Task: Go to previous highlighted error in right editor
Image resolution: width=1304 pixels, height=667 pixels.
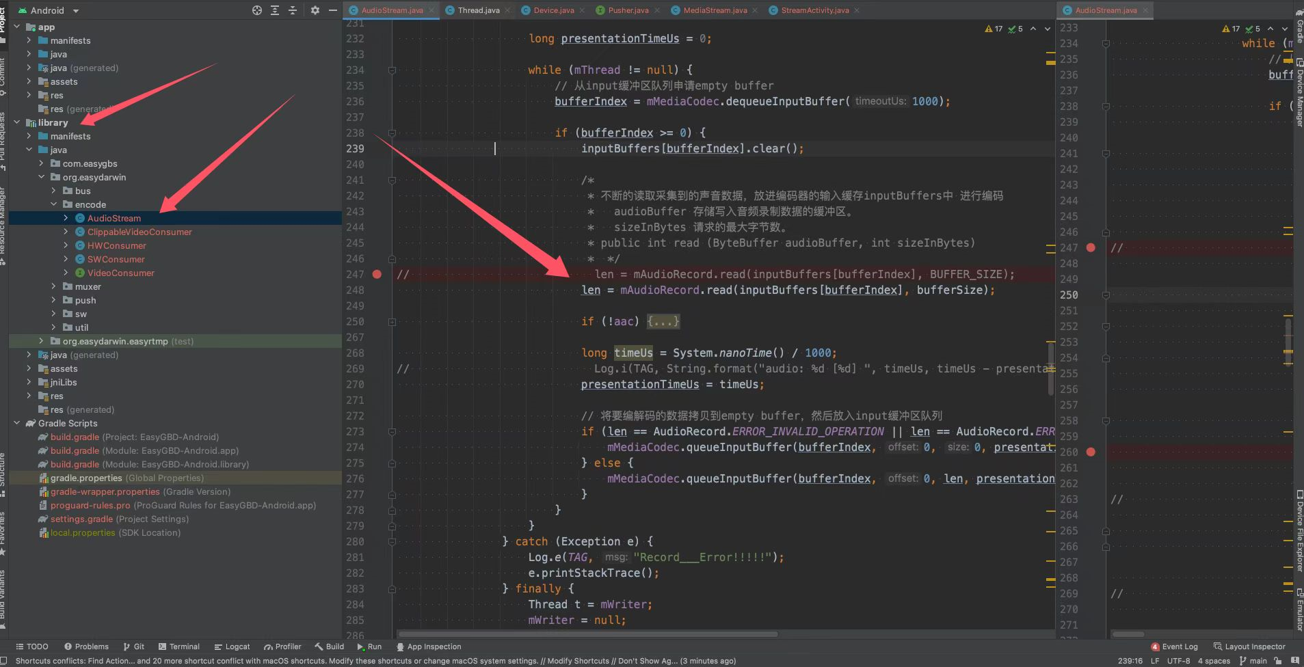Action: point(1270,29)
